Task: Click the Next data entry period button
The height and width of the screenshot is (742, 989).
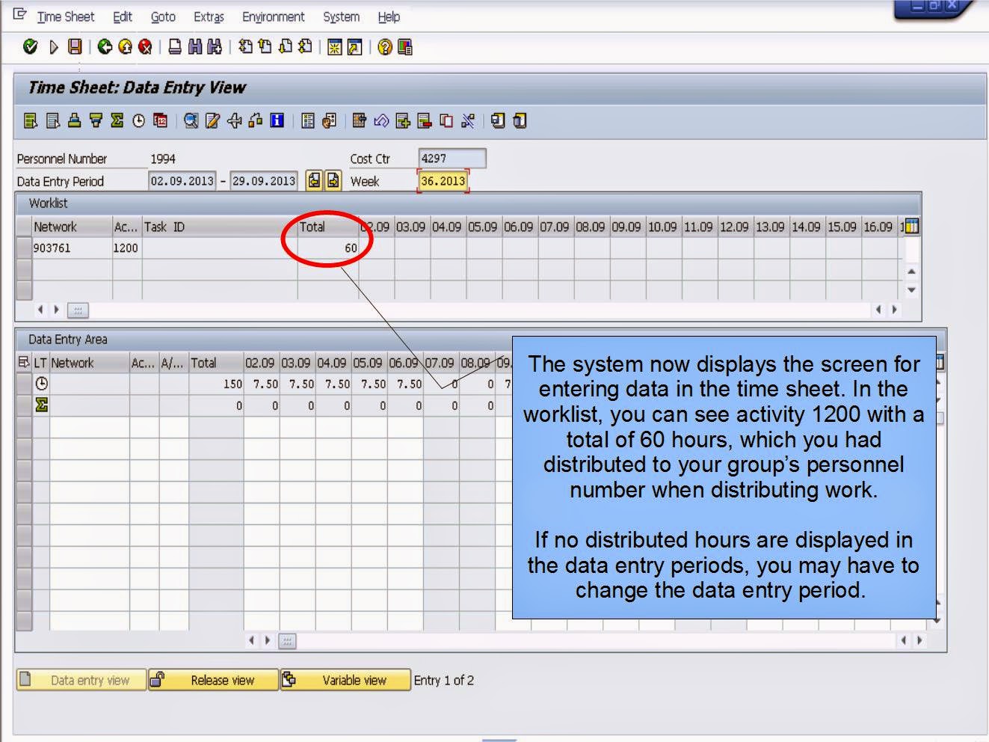Action: click(x=333, y=180)
